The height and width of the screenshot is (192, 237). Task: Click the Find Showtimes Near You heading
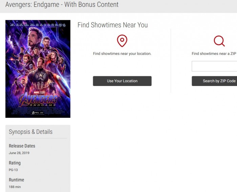click(112, 25)
